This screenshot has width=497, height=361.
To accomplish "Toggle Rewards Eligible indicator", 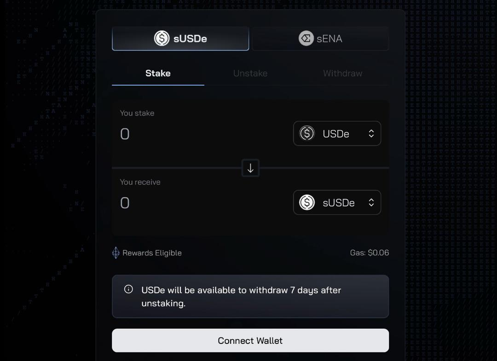I will point(147,252).
